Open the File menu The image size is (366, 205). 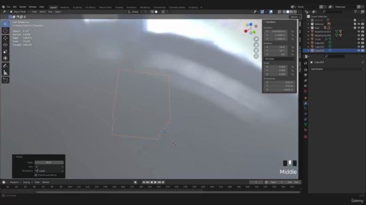9,7
